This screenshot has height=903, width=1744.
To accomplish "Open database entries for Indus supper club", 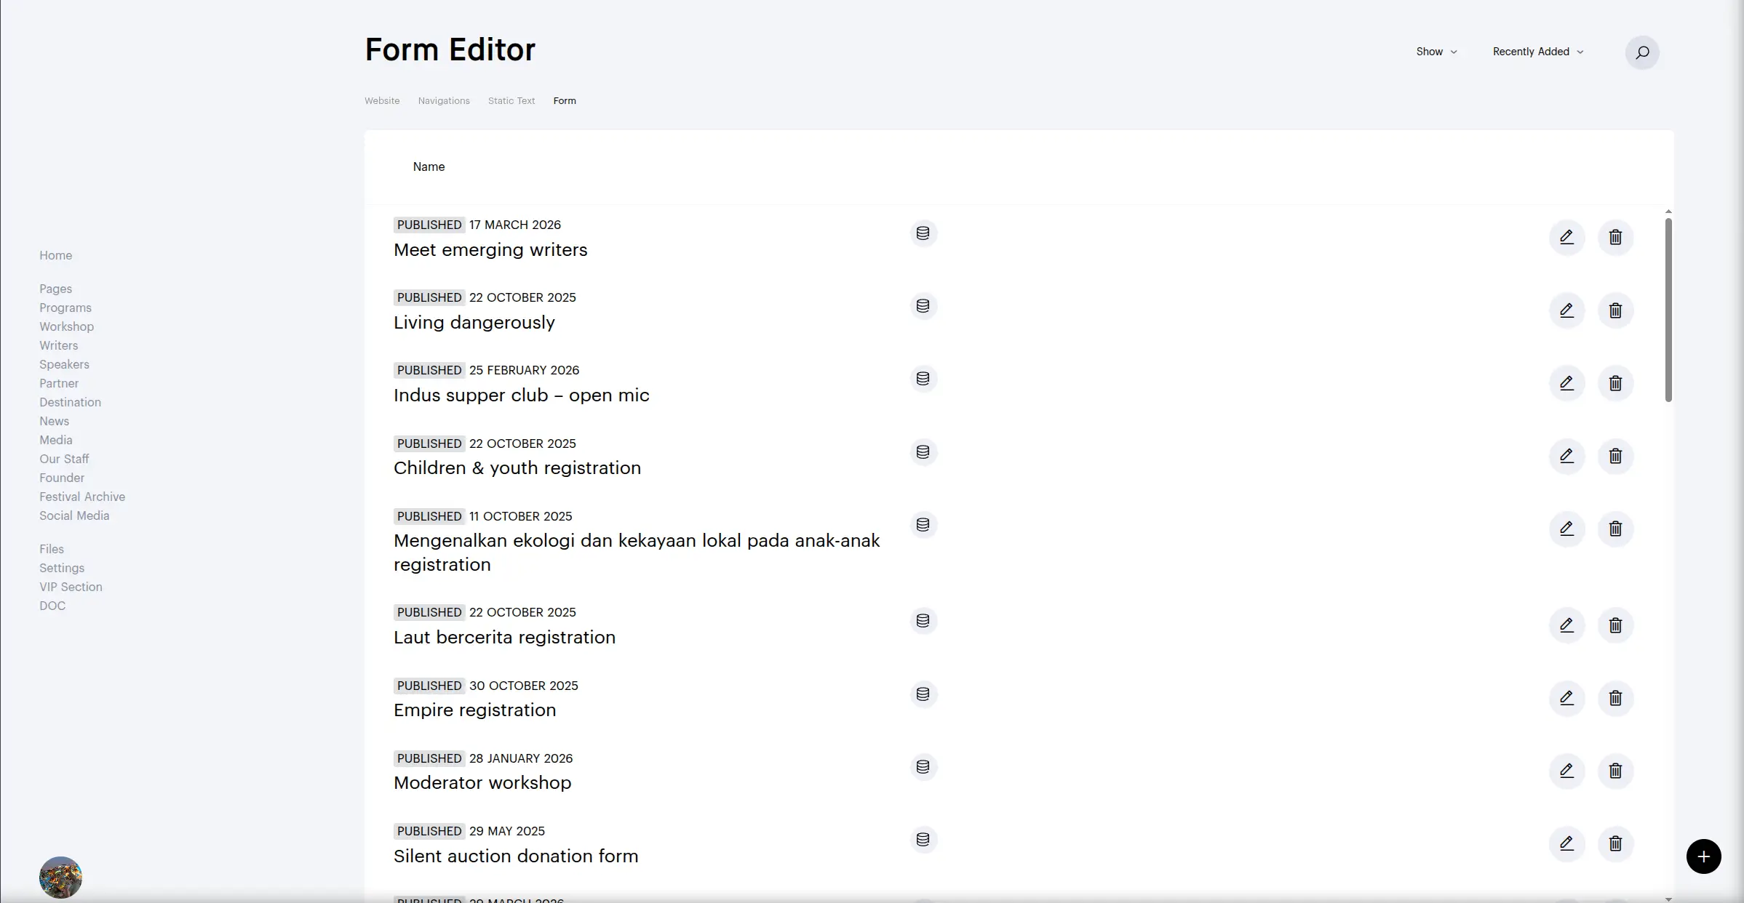I will click(923, 379).
